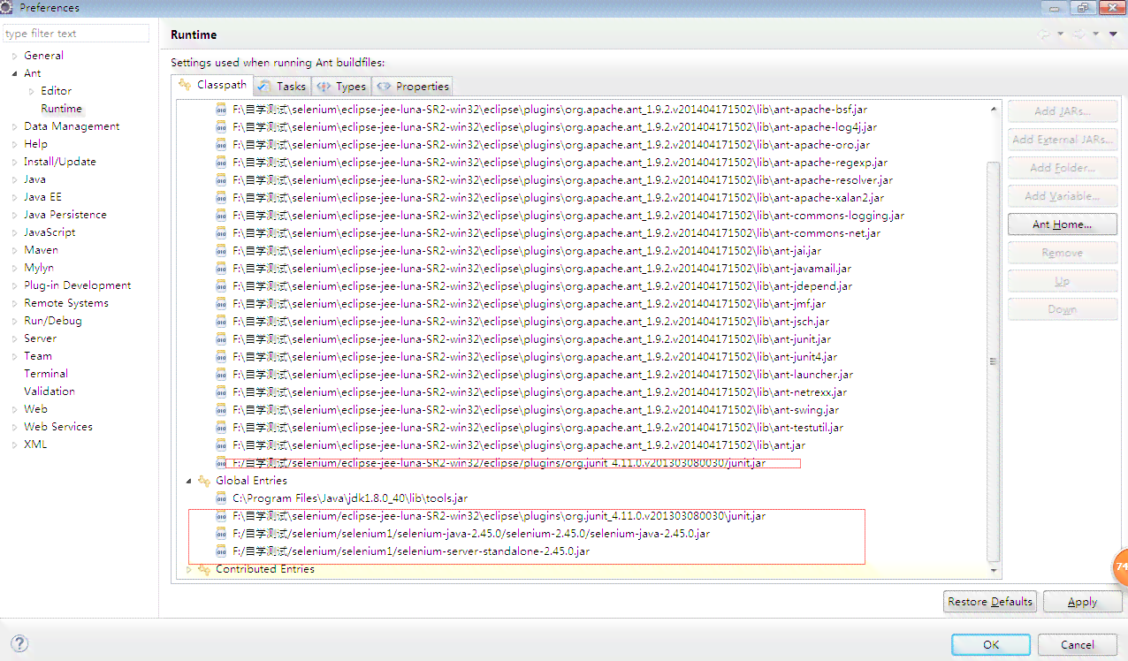The width and height of the screenshot is (1128, 661).
Task: Collapse the Global Entries node
Action: 188,481
